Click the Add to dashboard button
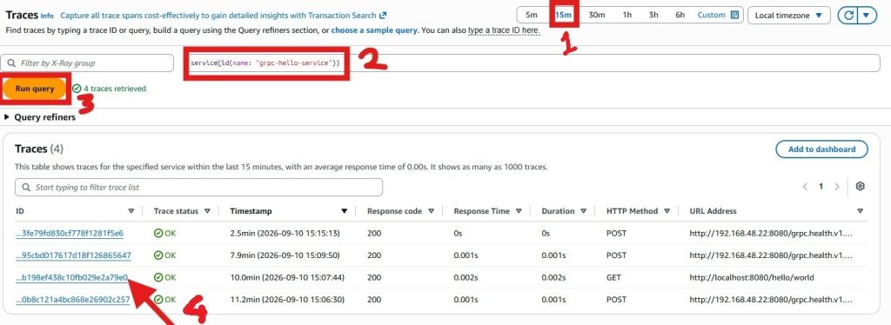Image resolution: width=891 pixels, height=325 pixels. (821, 149)
